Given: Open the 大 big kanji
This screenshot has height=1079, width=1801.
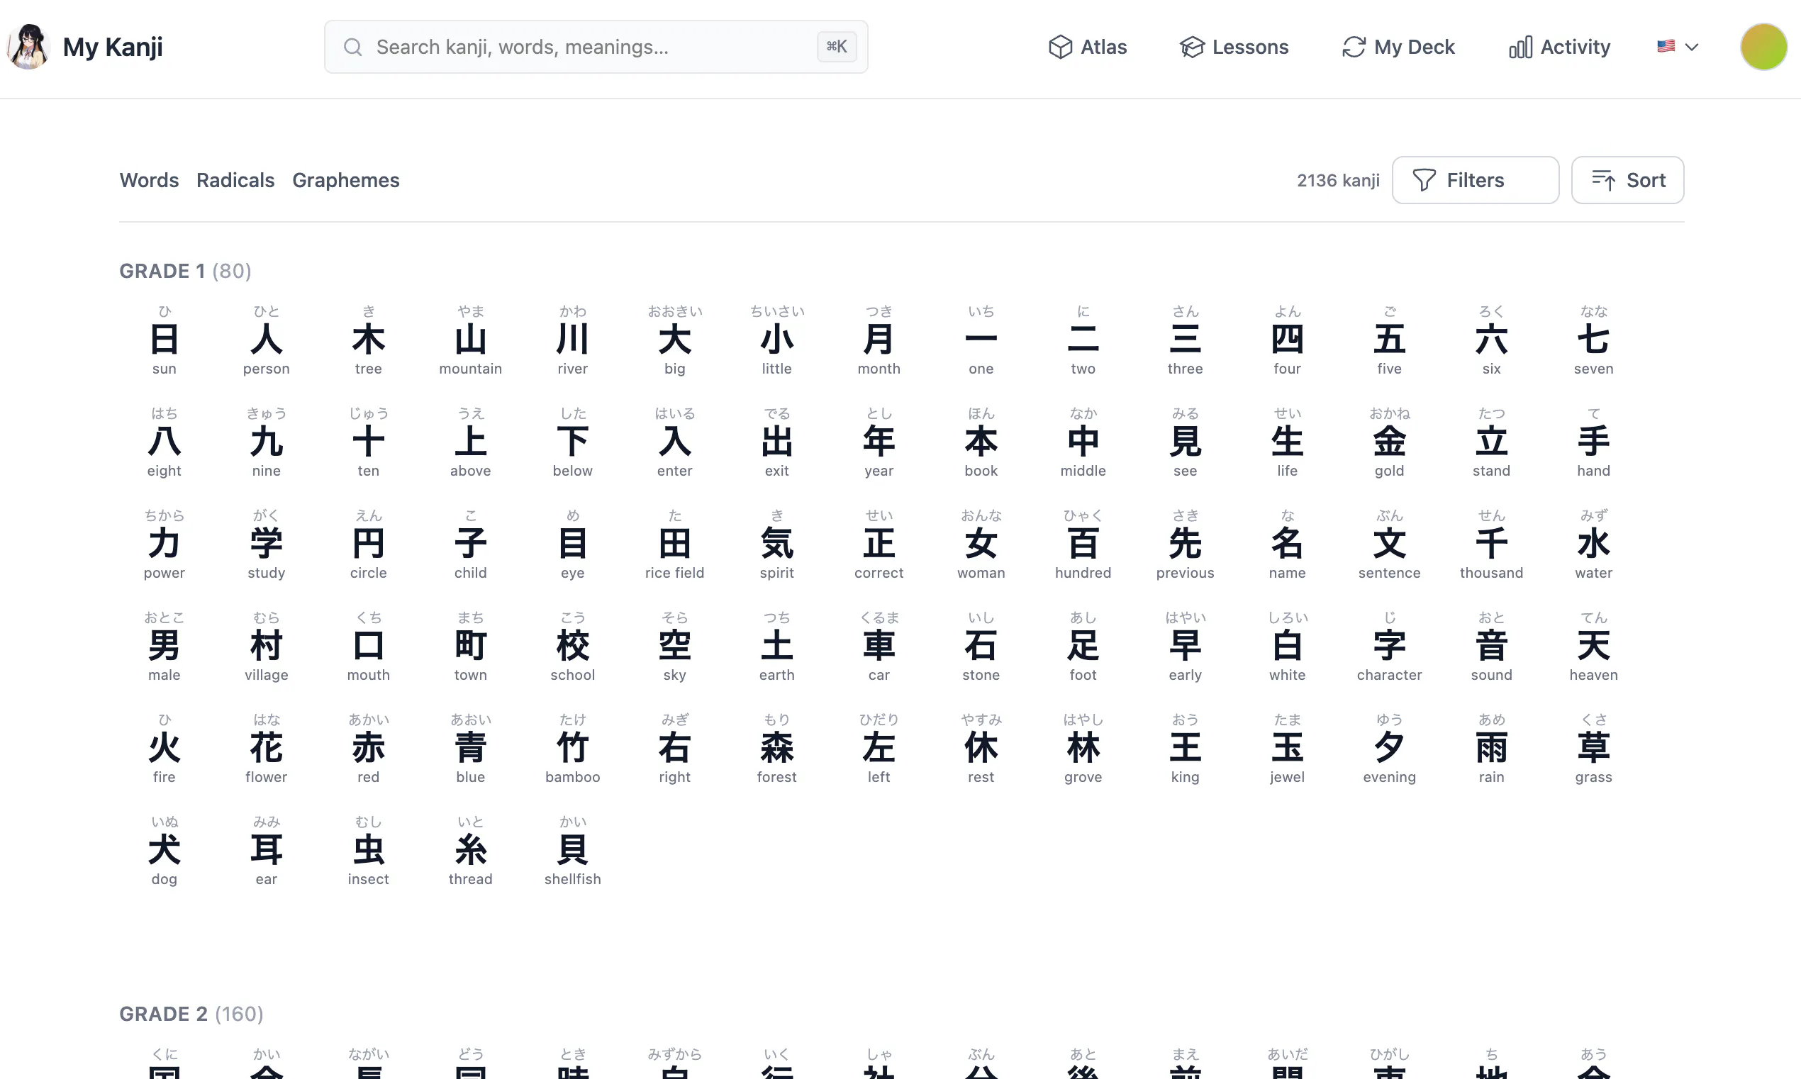Looking at the screenshot, I should click(x=675, y=340).
